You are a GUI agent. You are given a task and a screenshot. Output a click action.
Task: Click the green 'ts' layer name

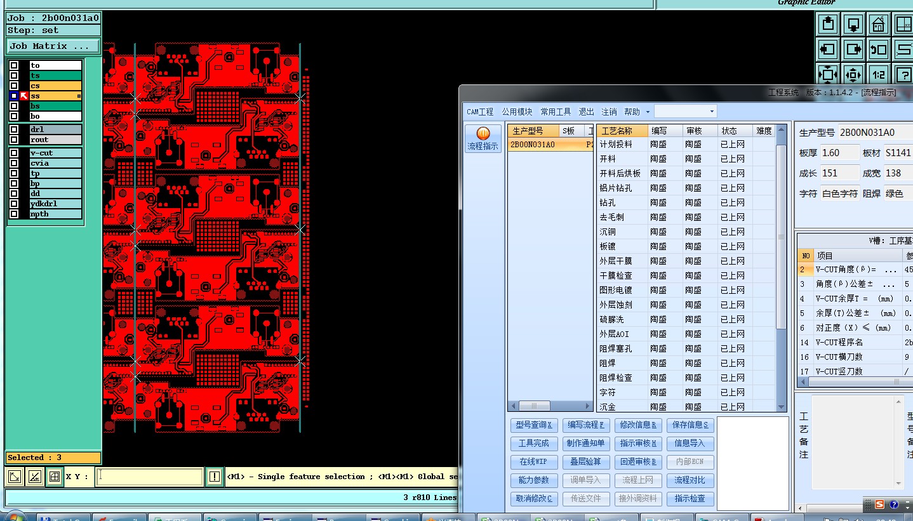pos(56,76)
